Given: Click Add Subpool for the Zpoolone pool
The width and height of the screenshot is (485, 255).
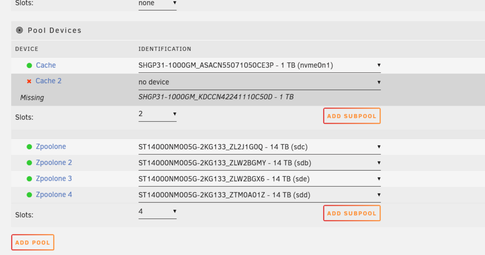Looking at the screenshot, I should click(352, 213).
